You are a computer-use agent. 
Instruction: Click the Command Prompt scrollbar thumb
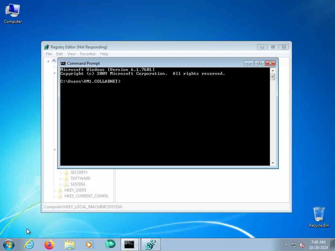coord(273,76)
